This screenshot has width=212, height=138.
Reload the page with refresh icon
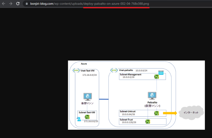click(18, 4)
